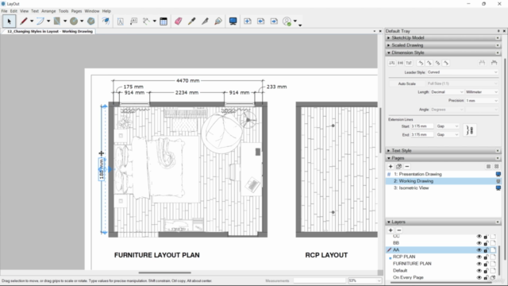Open the Arrange menu
This screenshot has height=286, width=508.
point(48,11)
